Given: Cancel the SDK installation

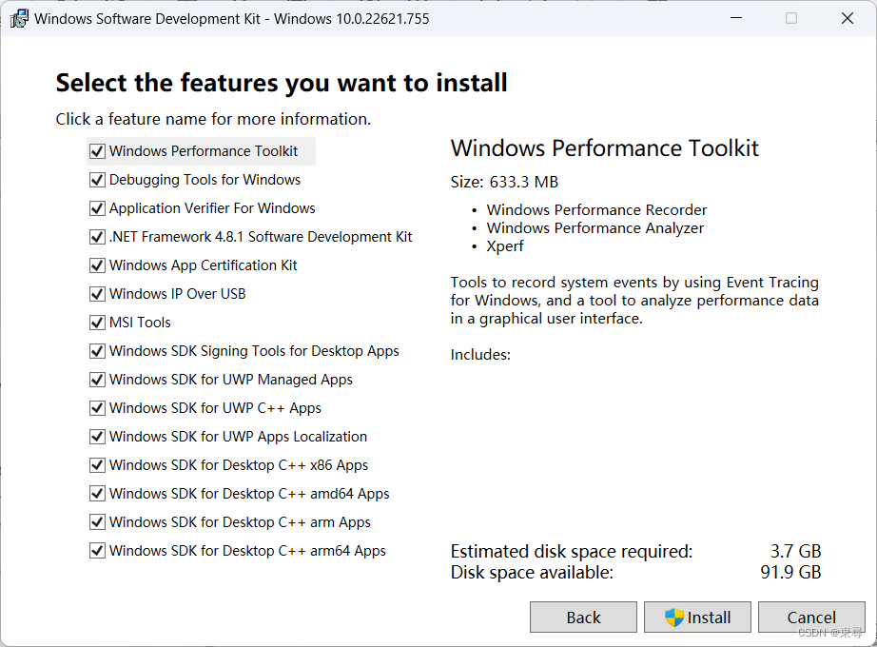Looking at the screenshot, I should click(x=811, y=617).
